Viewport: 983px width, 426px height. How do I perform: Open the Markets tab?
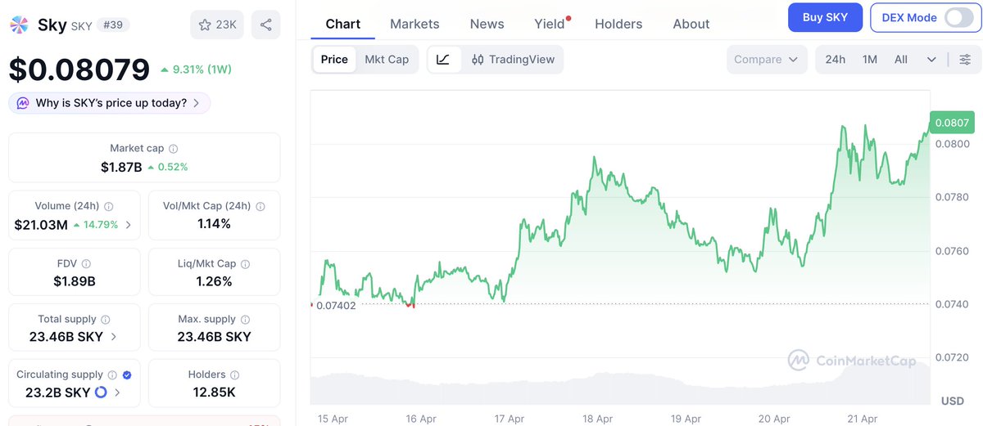pyautogui.click(x=414, y=24)
